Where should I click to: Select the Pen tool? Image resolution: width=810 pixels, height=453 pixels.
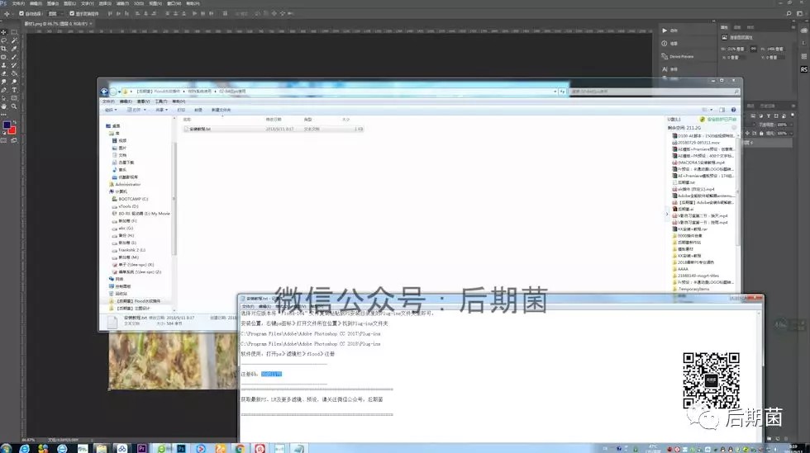point(3,90)
